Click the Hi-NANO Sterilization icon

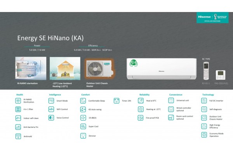(x=18, y=100)
